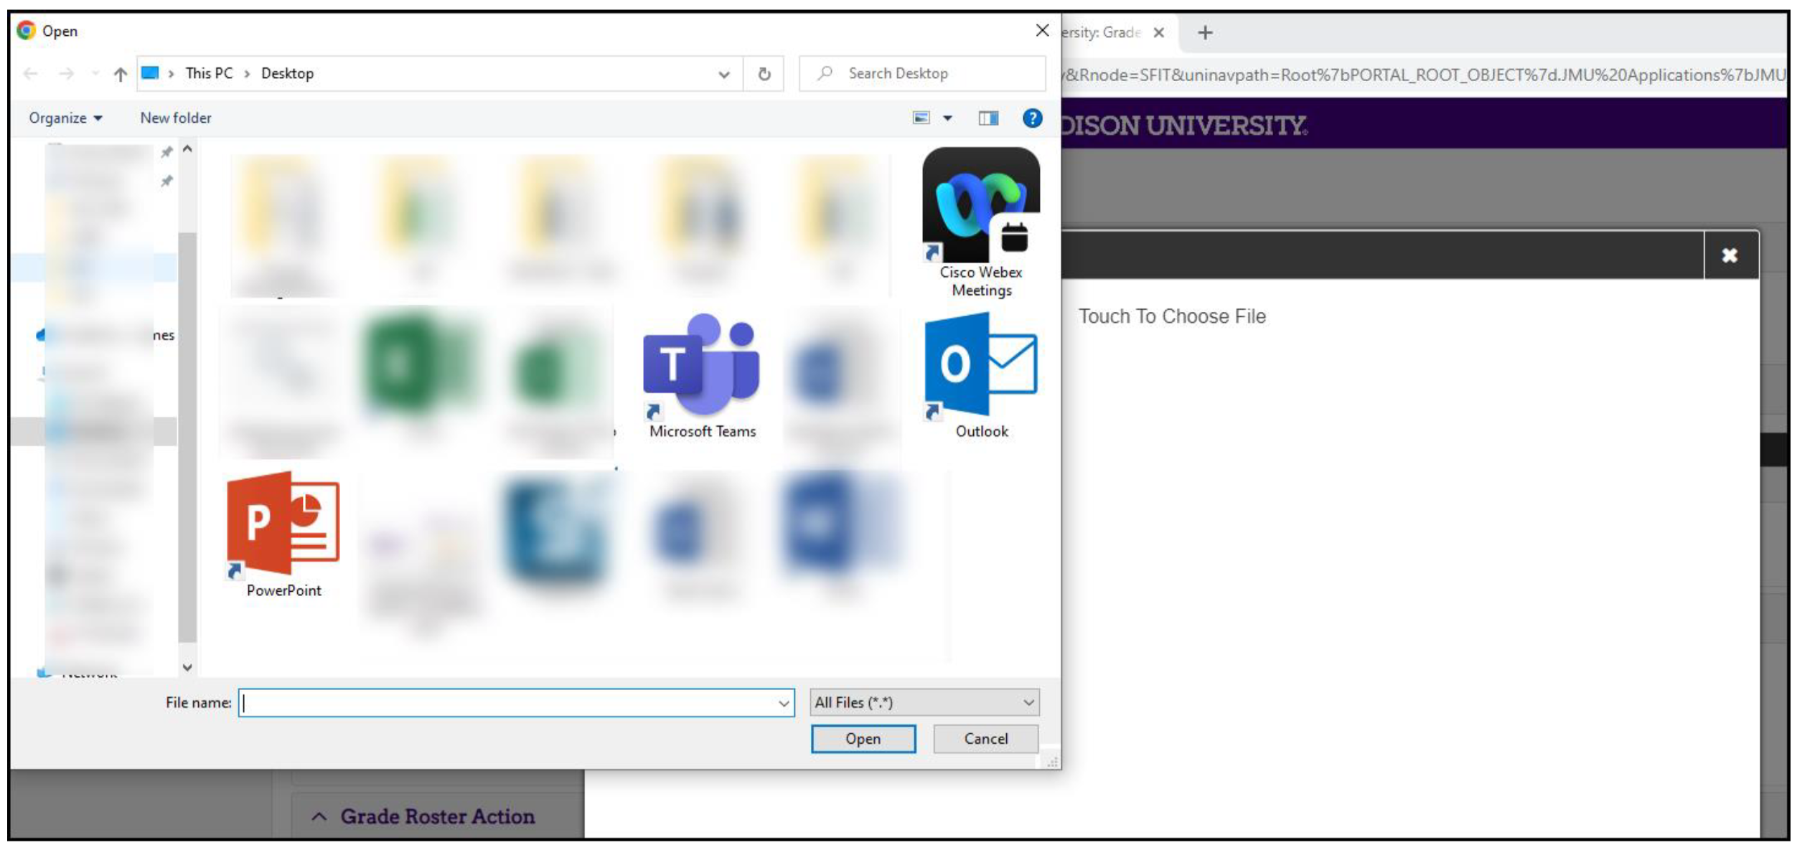Open a new browser tab

click(1205, 32)
